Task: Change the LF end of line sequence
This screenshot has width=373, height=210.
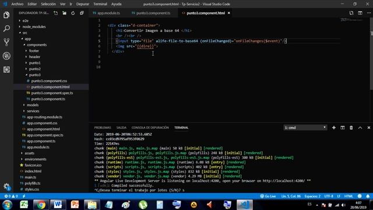Action: pos(339,196)
